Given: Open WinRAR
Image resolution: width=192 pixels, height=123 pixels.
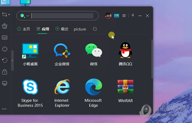Looking at the screenshot, I should pyautogui.click(x=125, y=91).
